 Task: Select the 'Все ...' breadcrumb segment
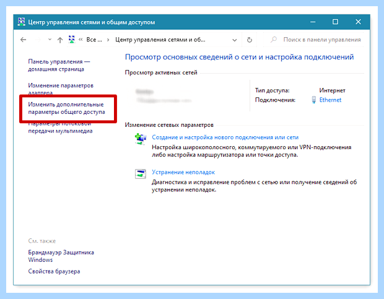(94, 40)
